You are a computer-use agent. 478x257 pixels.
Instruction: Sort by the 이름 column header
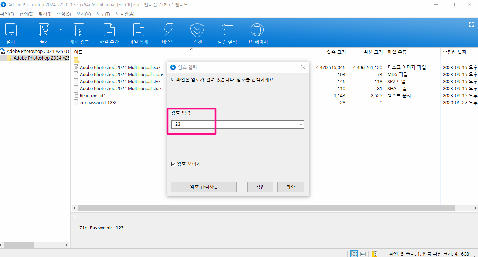point(78,52)
